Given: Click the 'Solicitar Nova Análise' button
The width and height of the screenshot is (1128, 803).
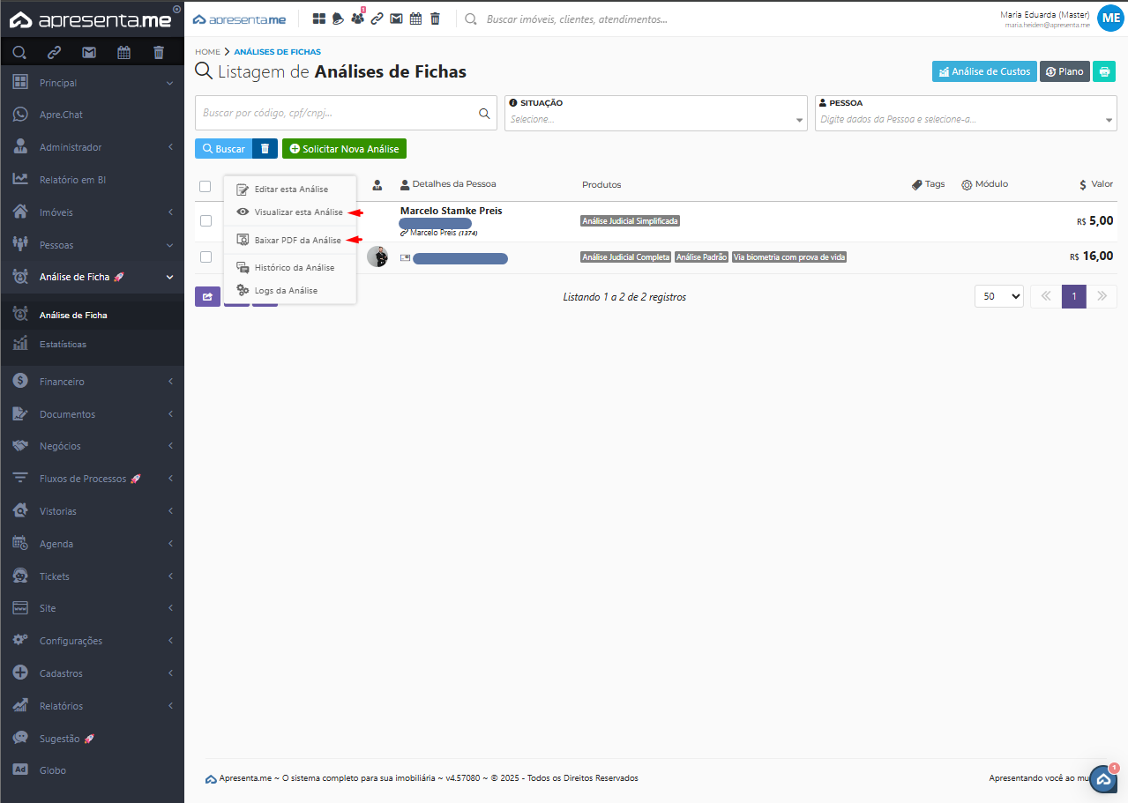Looking at the screenshot, I should pyautogui.click(x=344, y=149).
